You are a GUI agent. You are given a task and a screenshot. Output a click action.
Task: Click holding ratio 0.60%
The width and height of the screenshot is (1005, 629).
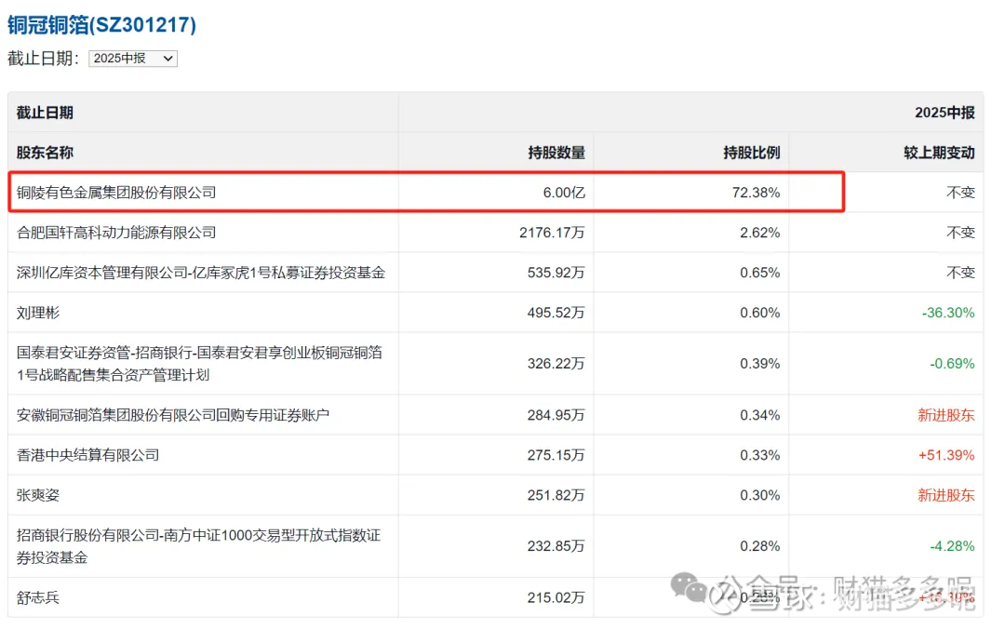[760, 313]
